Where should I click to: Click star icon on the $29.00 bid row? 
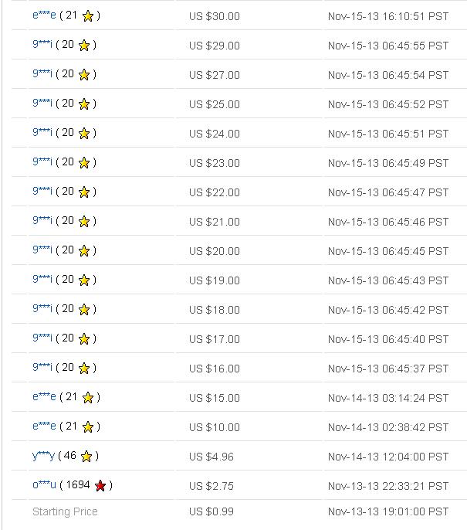[84, 46]
